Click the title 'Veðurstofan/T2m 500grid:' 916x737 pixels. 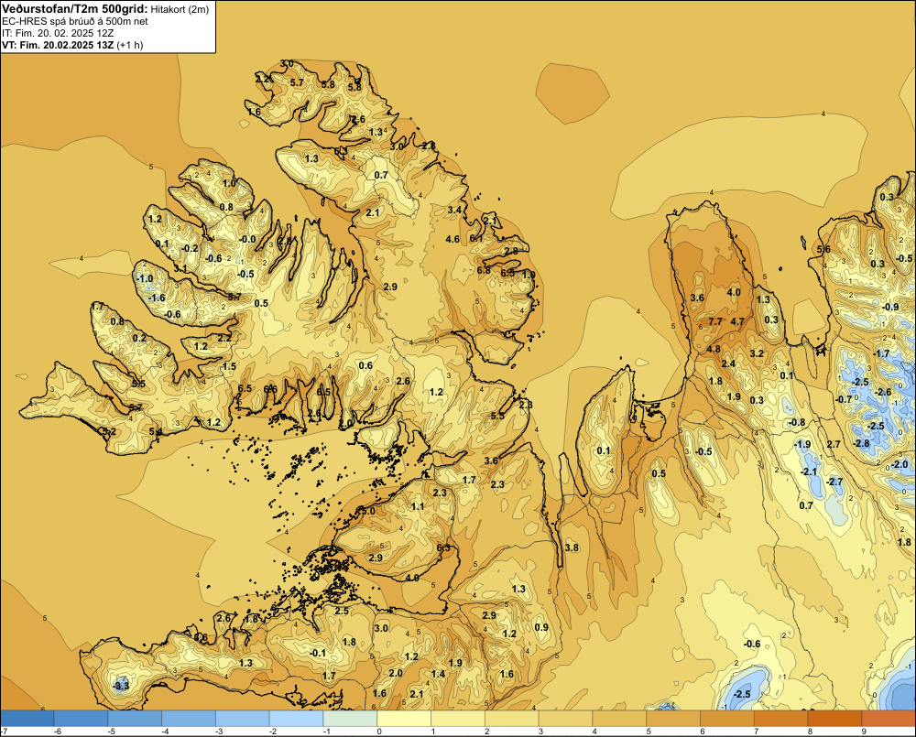point(73,9)
